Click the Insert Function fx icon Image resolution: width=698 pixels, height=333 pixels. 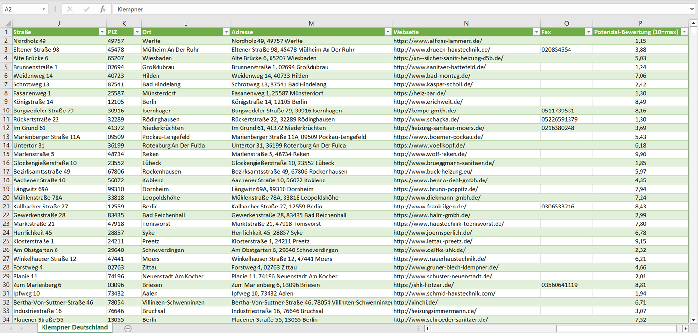point(102,9)
